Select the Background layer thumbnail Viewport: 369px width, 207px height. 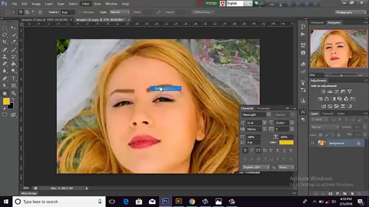pos(322,143)
